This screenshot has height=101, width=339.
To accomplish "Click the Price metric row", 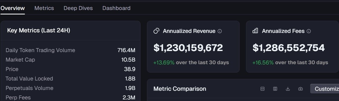I will pos(71,69).
